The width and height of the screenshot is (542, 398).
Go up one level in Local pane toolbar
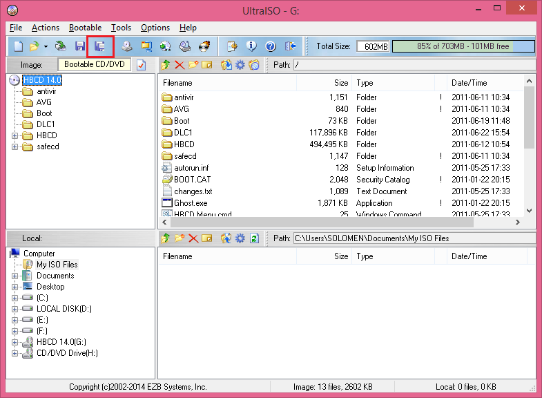[x=166, y=238]
